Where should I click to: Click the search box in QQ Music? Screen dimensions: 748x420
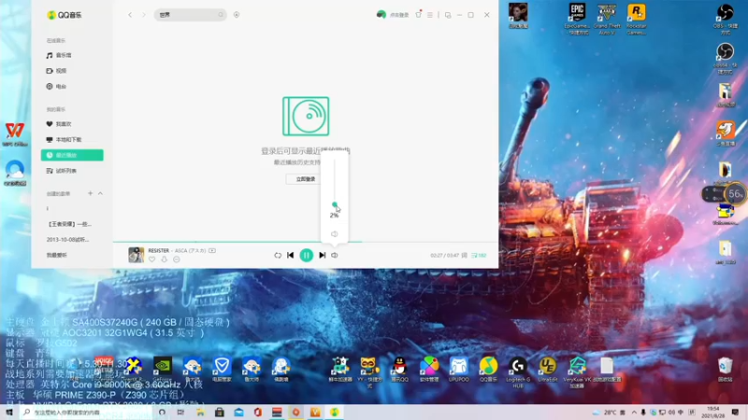[x=190, y=15]
